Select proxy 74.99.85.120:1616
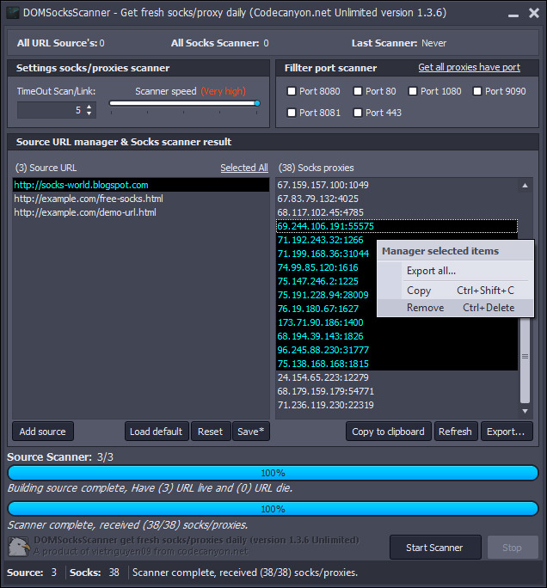Viewport: 547px width, 588px height. click(327, 267)
